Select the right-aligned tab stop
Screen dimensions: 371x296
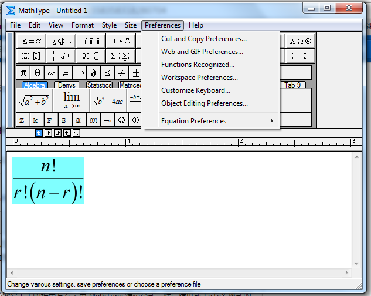58,133
